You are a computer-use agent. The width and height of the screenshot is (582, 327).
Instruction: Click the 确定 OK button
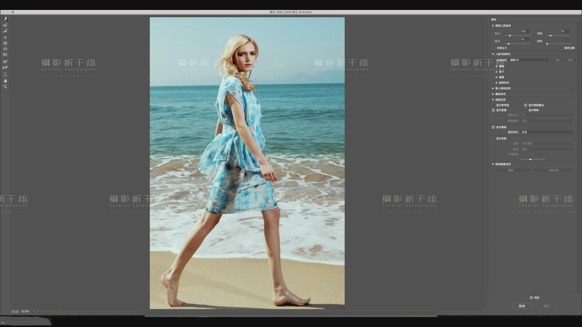(547, 306)
